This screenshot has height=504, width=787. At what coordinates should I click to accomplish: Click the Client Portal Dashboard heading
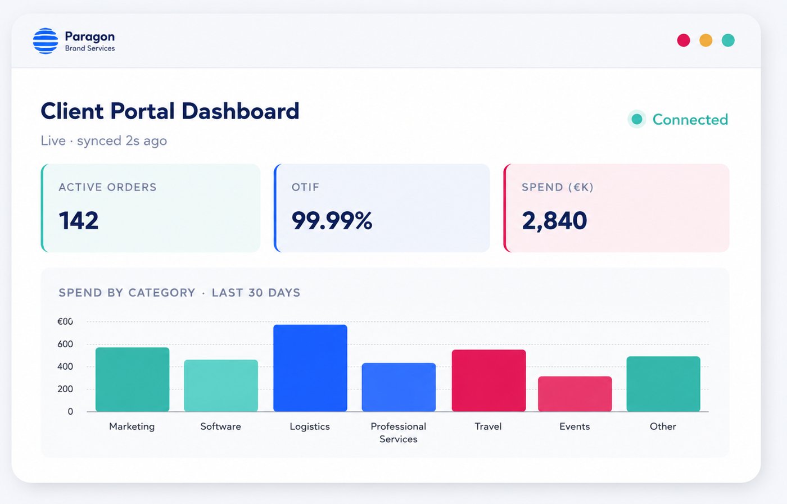(170, 111)
